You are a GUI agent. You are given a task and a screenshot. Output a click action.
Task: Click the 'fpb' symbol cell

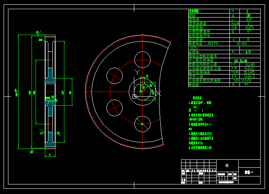[x=235, y=72]
